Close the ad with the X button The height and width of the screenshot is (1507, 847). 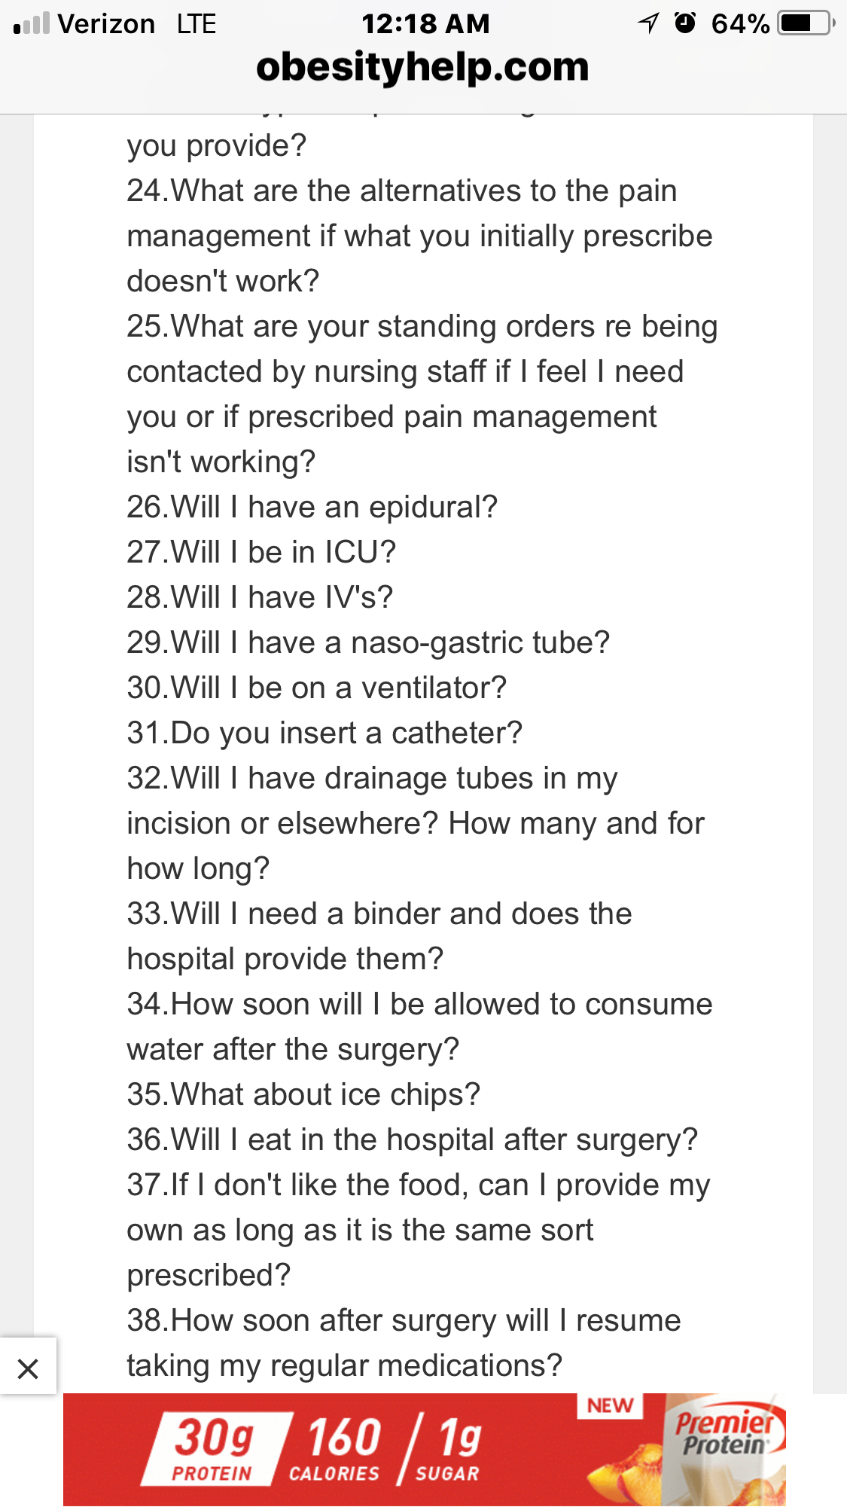(x=28, y=1368)
